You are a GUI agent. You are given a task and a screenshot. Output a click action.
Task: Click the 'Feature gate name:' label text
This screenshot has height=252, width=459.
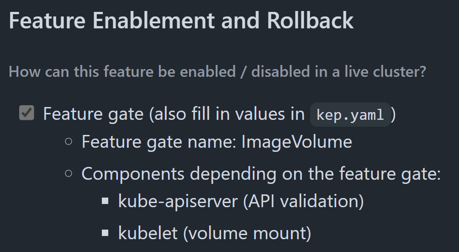click(x=159, y=142)
